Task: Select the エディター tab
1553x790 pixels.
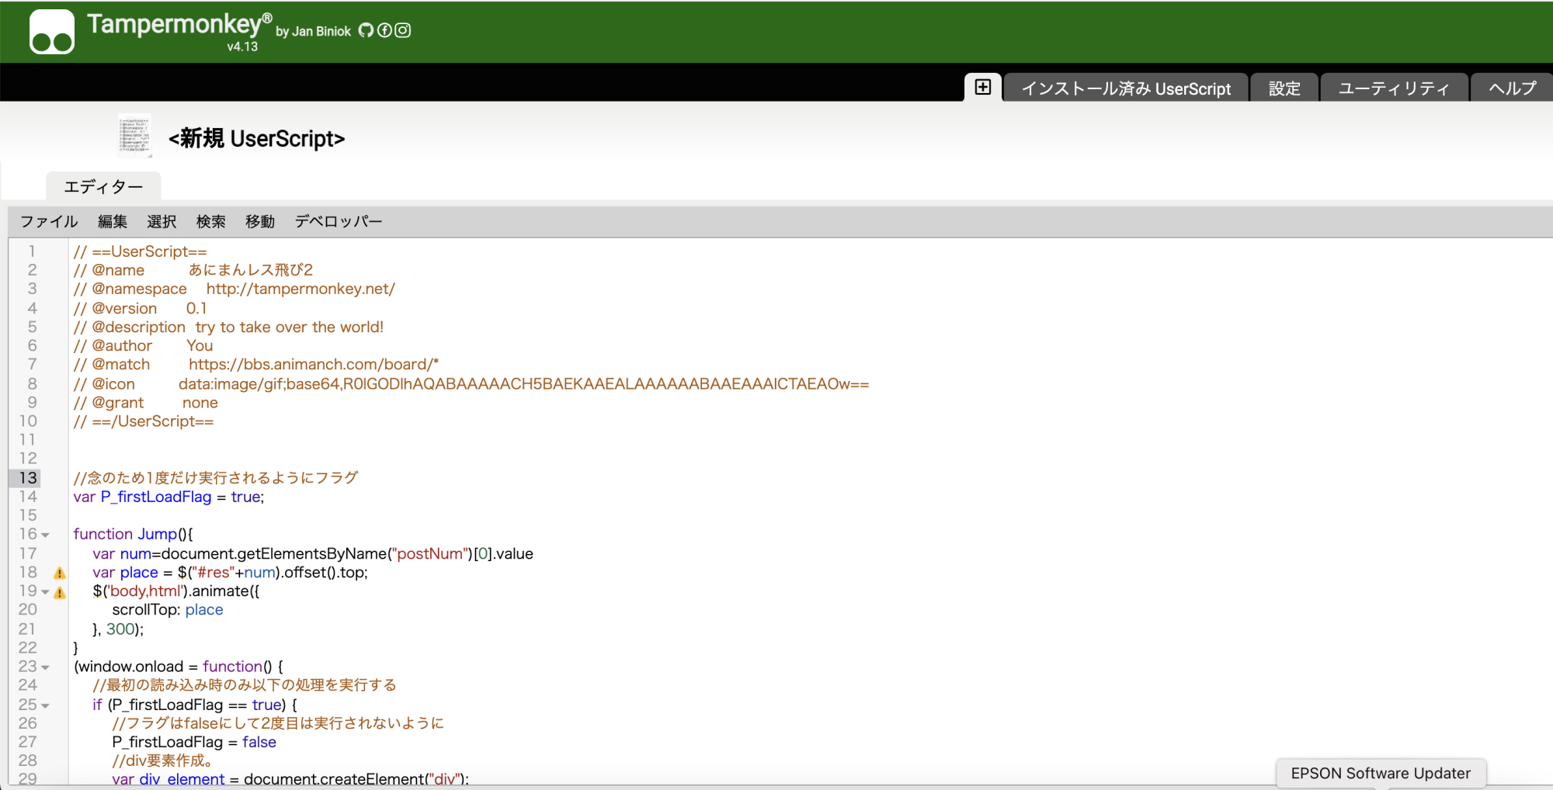Action: 103,187
